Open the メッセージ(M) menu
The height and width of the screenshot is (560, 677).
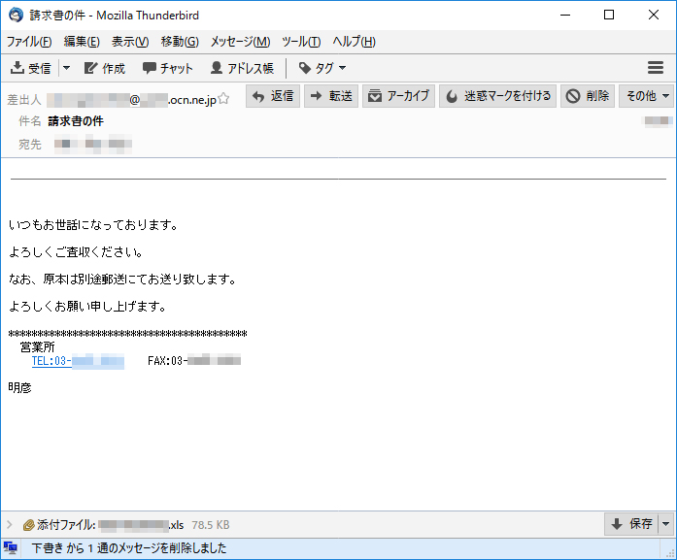[240, 42]
